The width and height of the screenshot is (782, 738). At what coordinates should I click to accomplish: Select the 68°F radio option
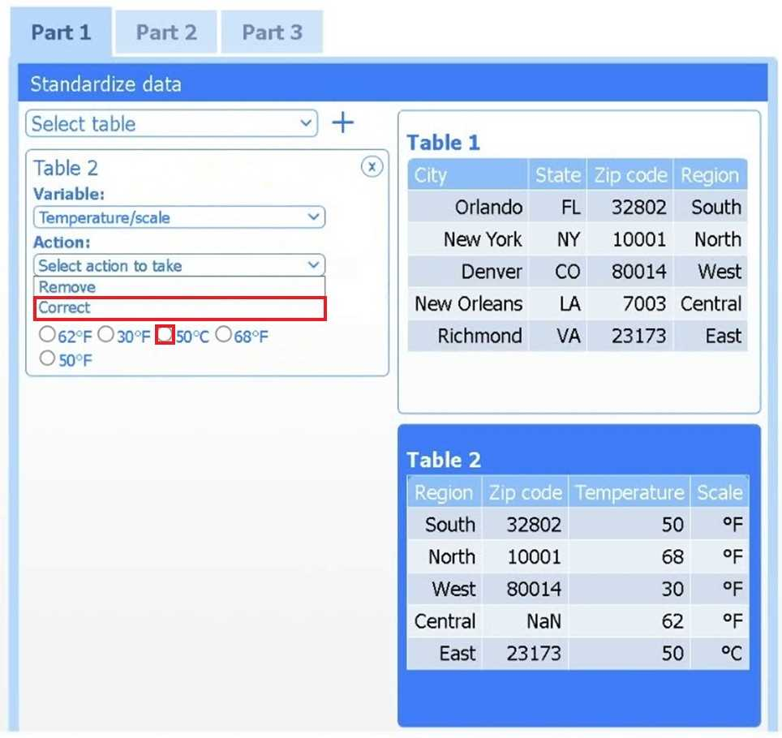pos(223,335)
